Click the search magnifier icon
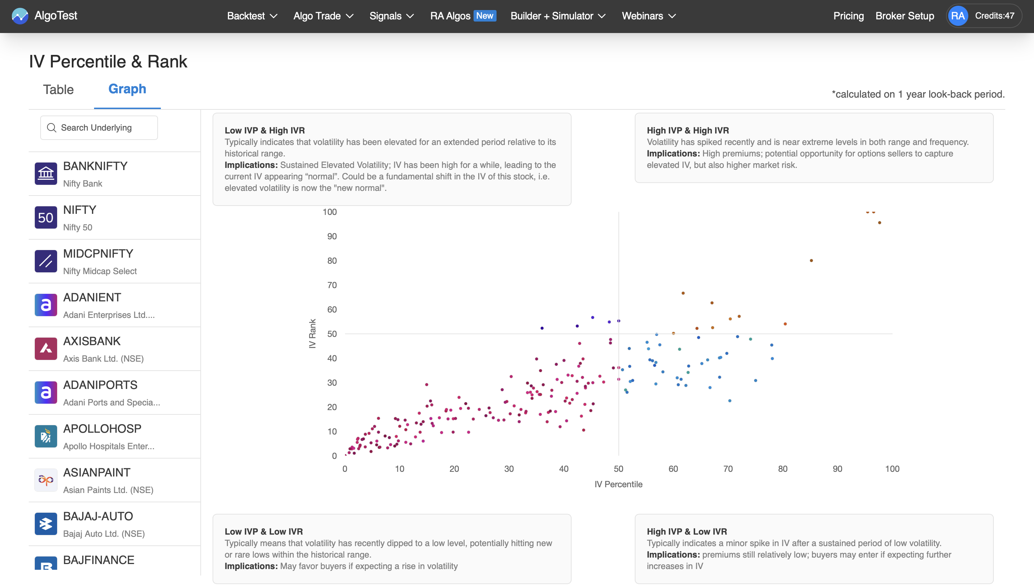This screenshot has width=1034, height=587. (52, 128)
